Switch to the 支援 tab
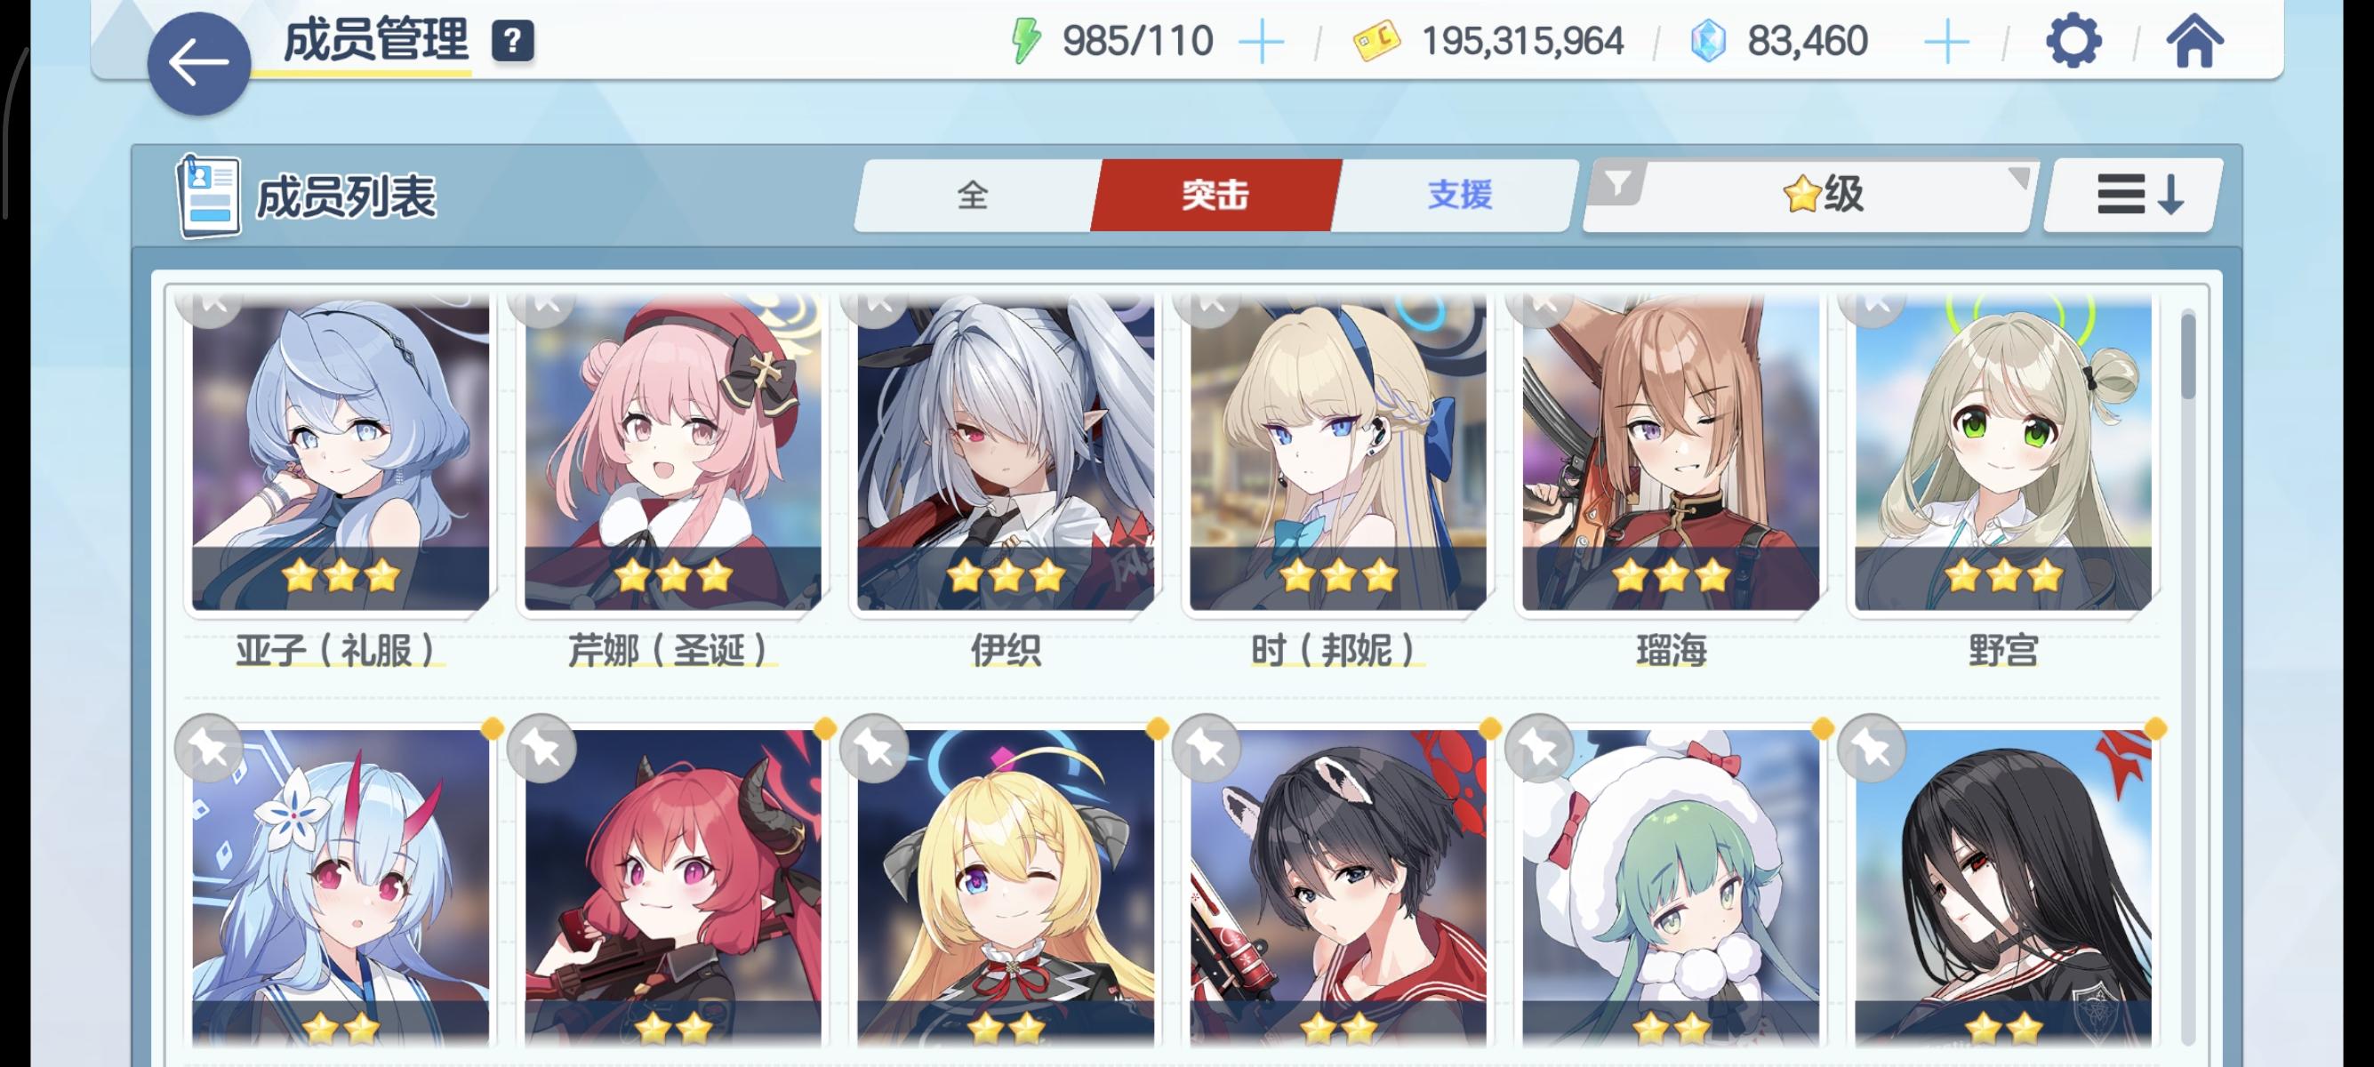 (x=1459, y=196)
